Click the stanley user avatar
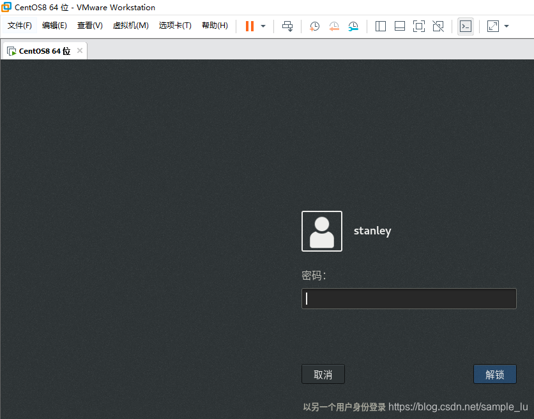The width and height of the screenshot is (534, 419). 322,231
